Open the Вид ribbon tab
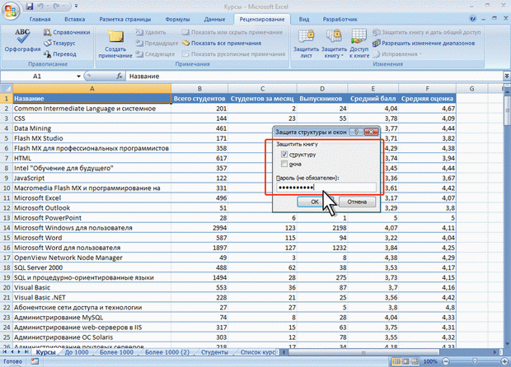This screenshot has width=511, height=367. (304, 19)
